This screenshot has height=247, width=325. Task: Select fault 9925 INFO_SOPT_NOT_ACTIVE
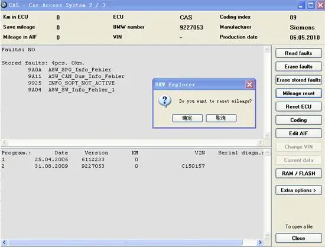pos(71,83)
